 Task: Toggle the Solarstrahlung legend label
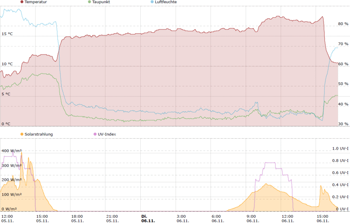click(x=38, y=134)
